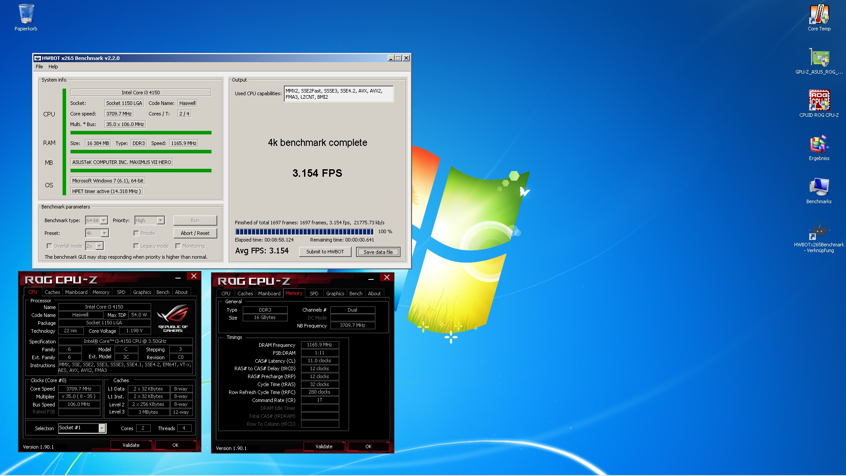Click the benchmark progress bar at 100%
Image resolution: width=846 pixels, height=476 pixels.
(304, 232)
